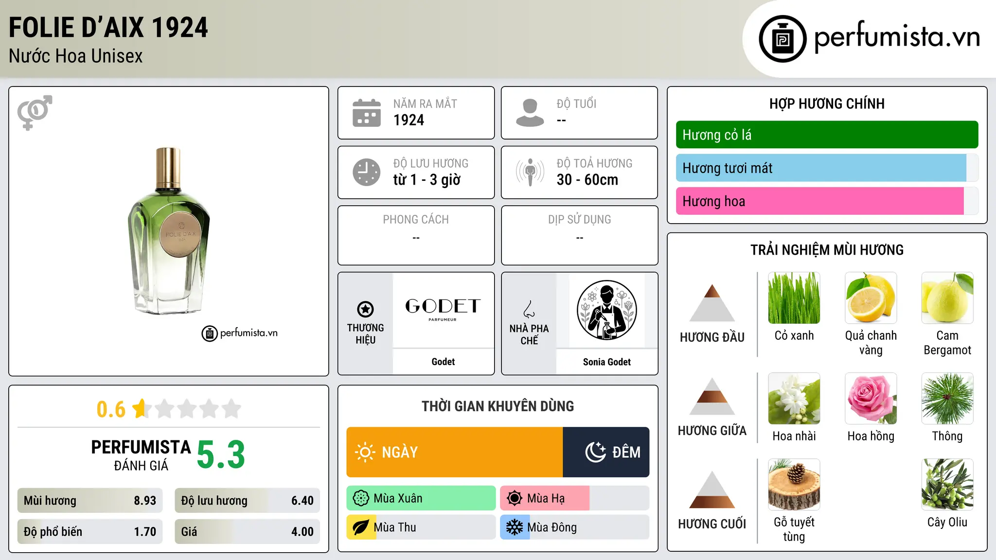This screenshot has height=560, width=996.
Task: Click the sillage icon beside Độ toả hương
Action: click(x=530, y=172)
